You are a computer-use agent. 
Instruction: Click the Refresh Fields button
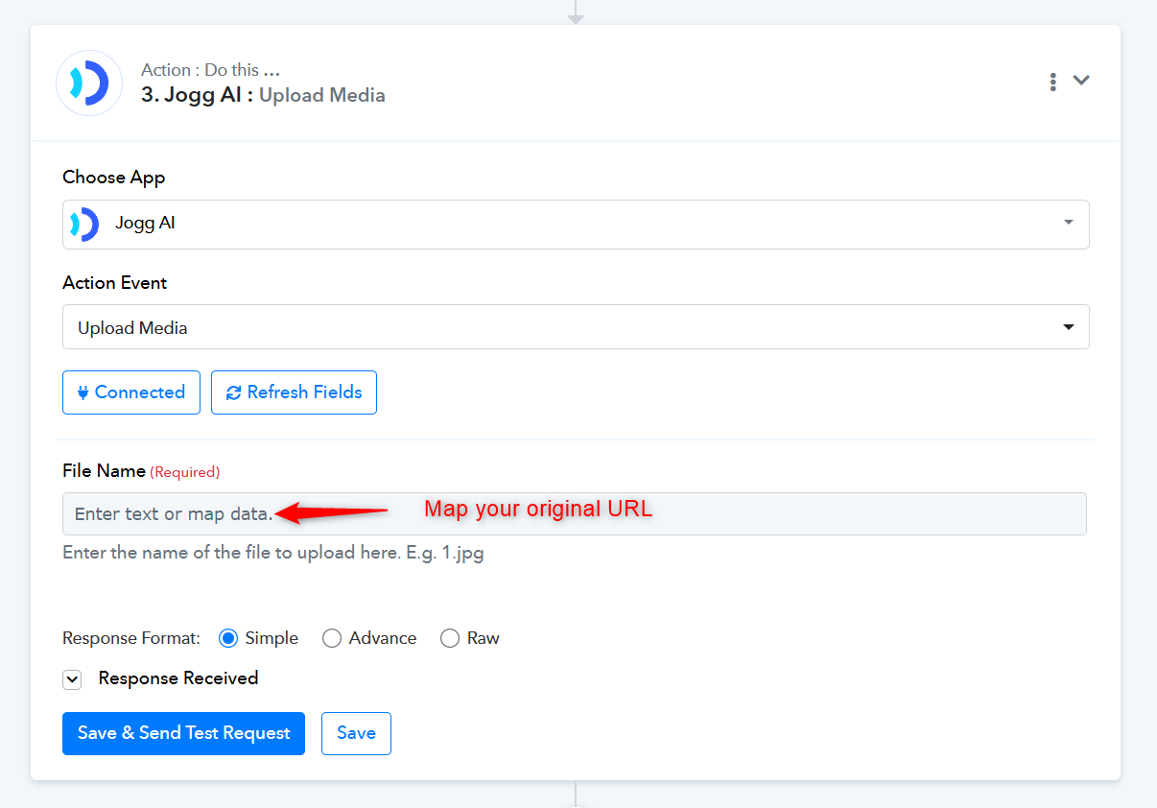click(294, 392)
